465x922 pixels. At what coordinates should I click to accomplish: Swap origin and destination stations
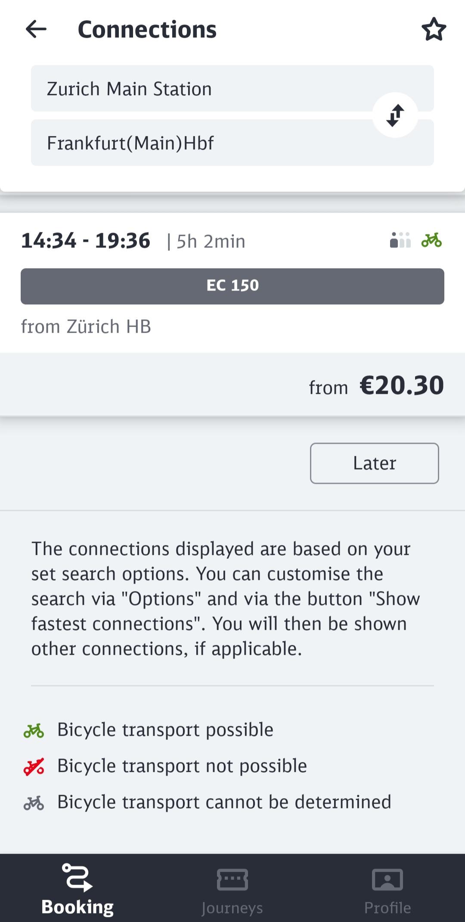(x=395, y=115)
